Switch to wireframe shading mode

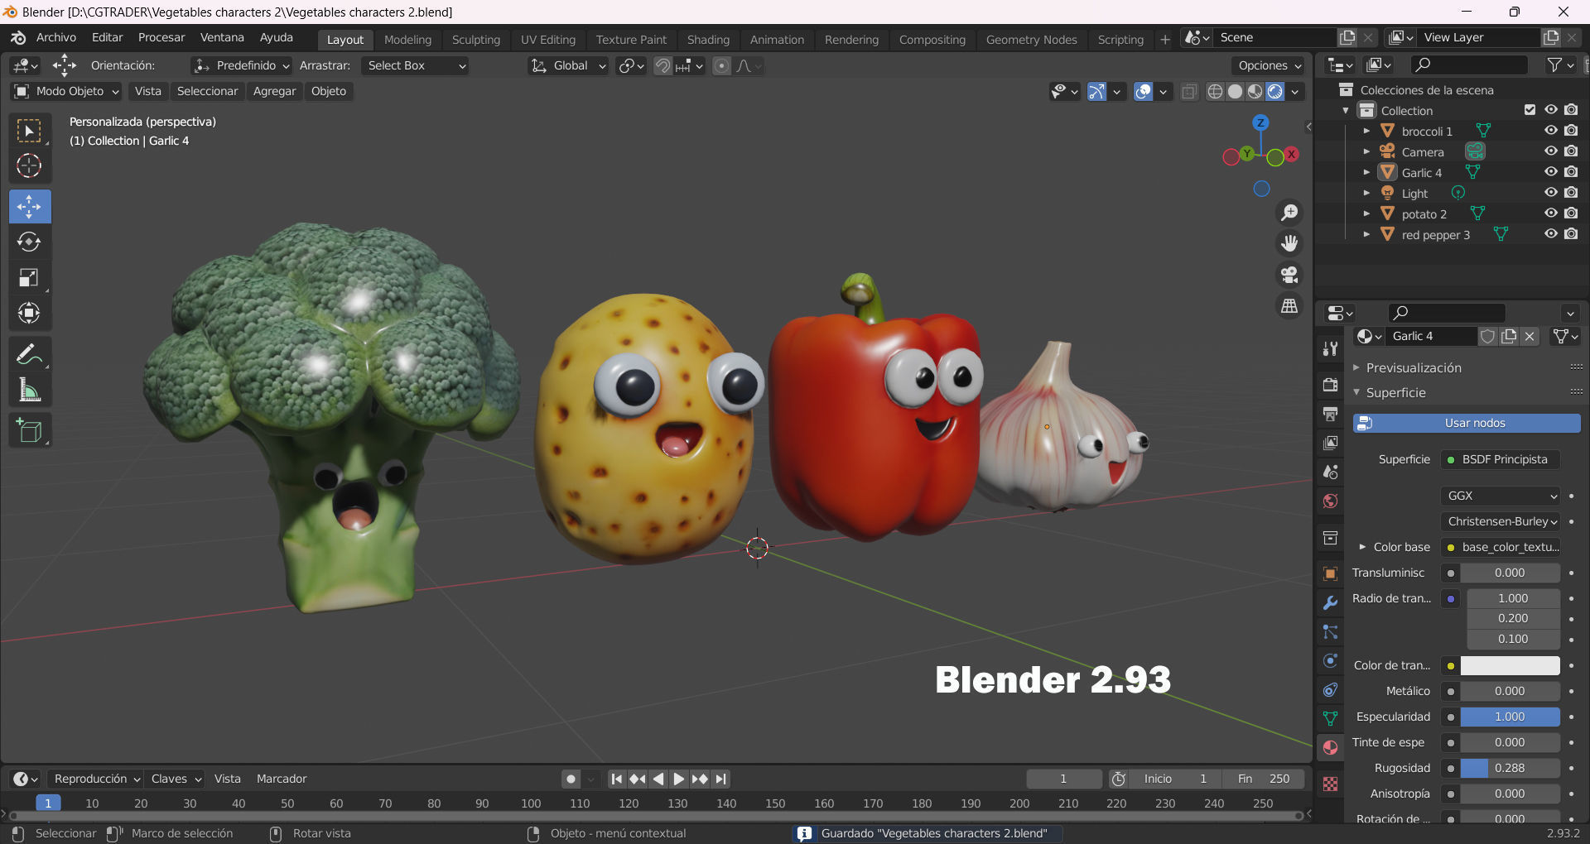coord(1215,91)
